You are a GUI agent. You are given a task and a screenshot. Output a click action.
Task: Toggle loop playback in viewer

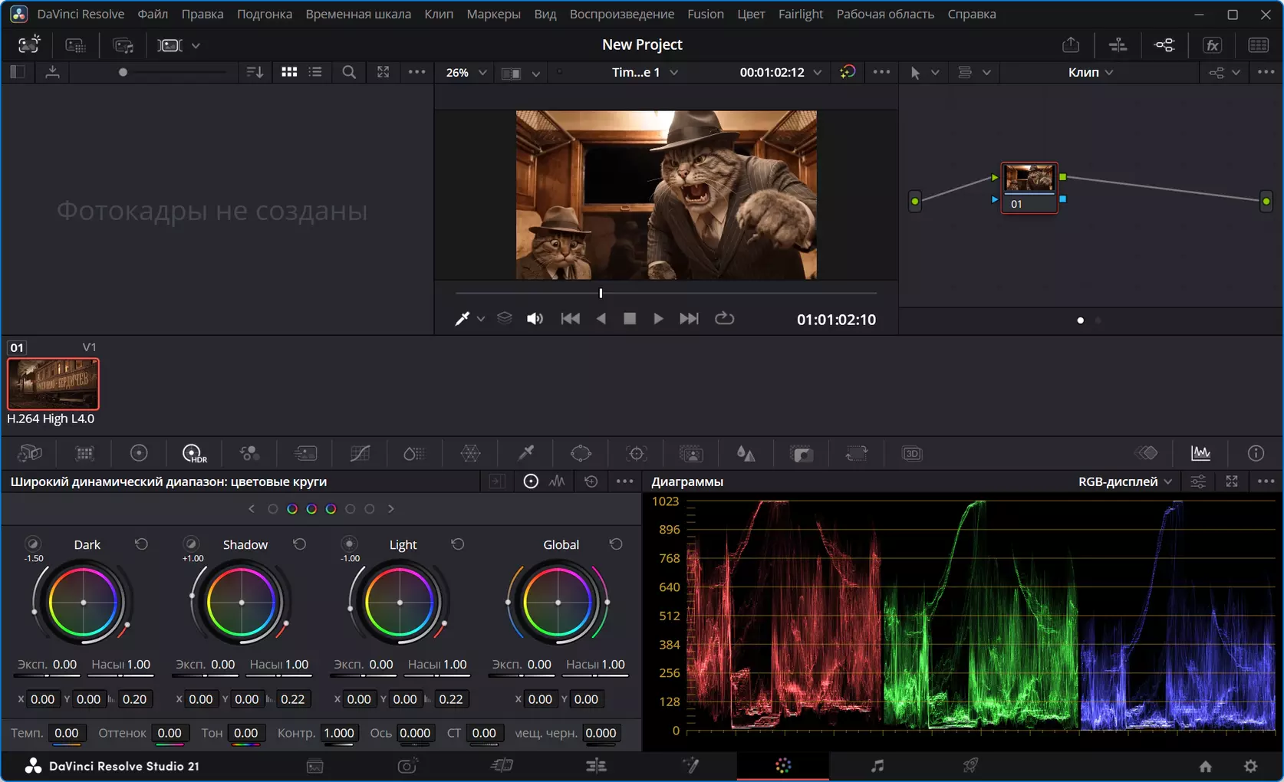[x=724, y=318]
